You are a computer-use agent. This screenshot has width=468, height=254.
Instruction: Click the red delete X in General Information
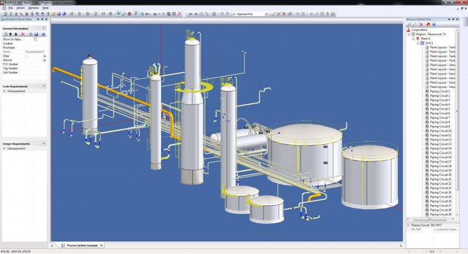(23, 34)
